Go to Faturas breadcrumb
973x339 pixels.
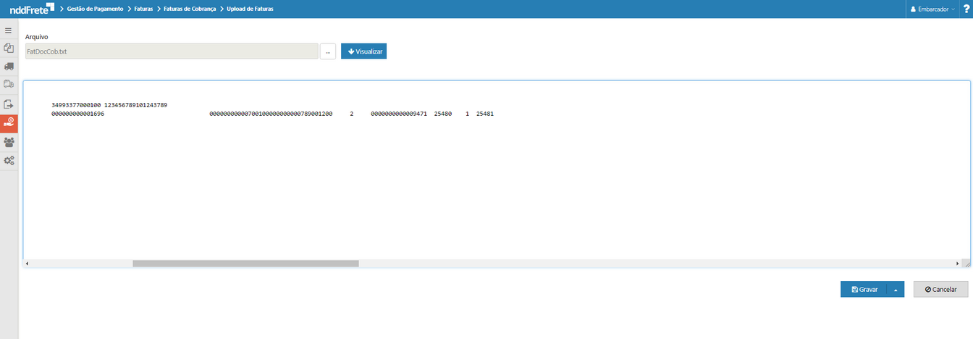pos(143,9)
